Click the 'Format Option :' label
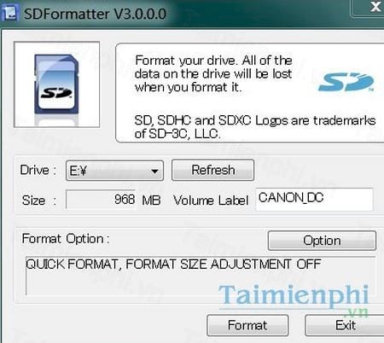The image size is (384, 343). pos(66,239)
